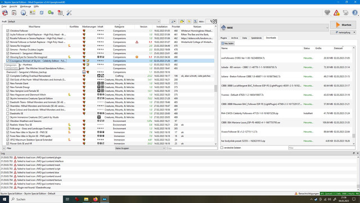Click the Update globe icon in toolbar
This screenshot has width=360, height=203.
pyautogui.click(x=345, y=13)
